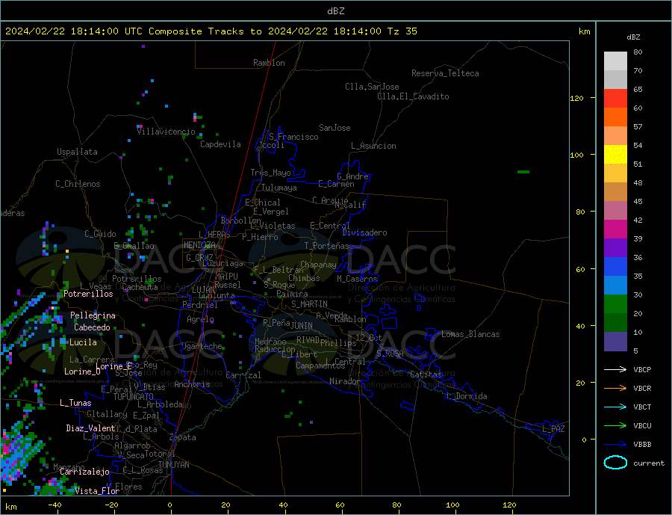Click the 'S_MARTIN' map label

(309, 304)
